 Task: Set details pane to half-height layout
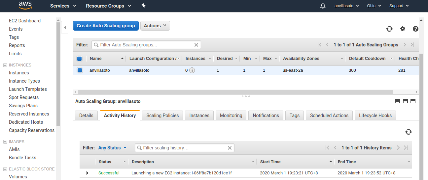tap(405, 101)
